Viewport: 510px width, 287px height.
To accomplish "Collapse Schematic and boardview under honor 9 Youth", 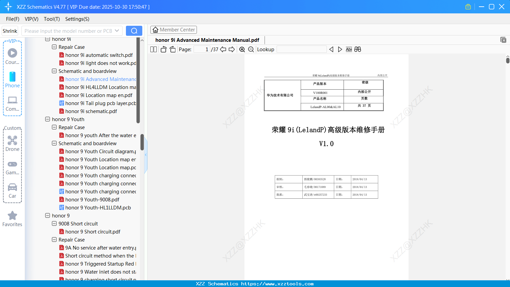I will (54, 143).
